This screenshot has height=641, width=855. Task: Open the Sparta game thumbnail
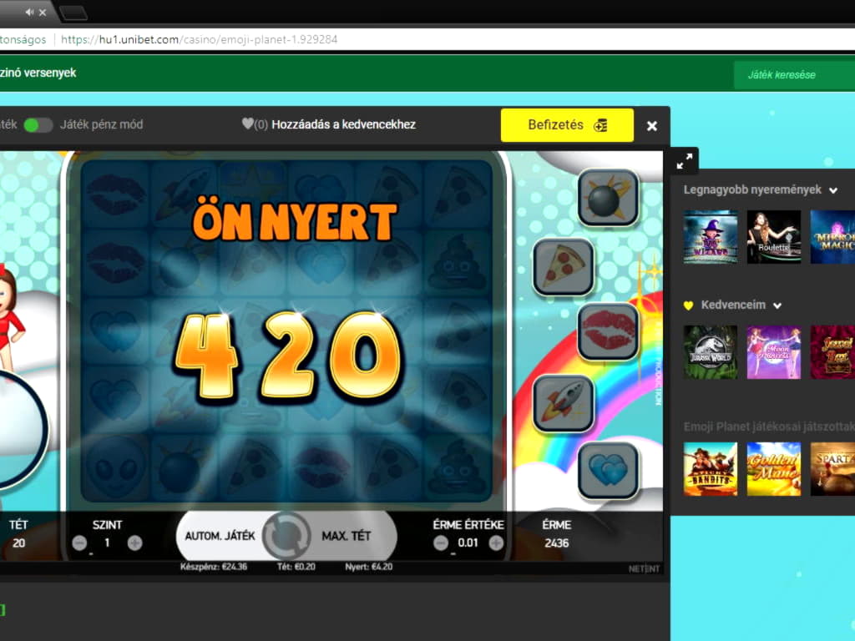[832, 469]
